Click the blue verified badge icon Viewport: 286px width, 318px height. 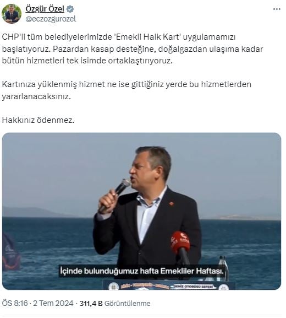70,9
